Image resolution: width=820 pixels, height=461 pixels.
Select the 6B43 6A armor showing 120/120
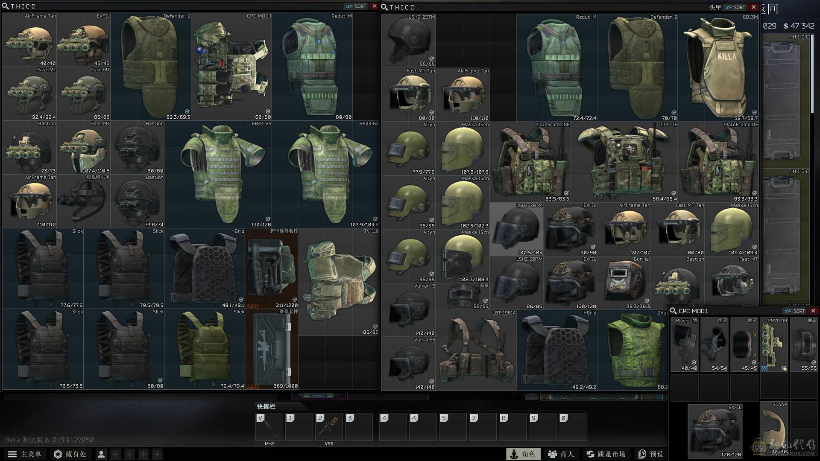click(x=218, y=174)
